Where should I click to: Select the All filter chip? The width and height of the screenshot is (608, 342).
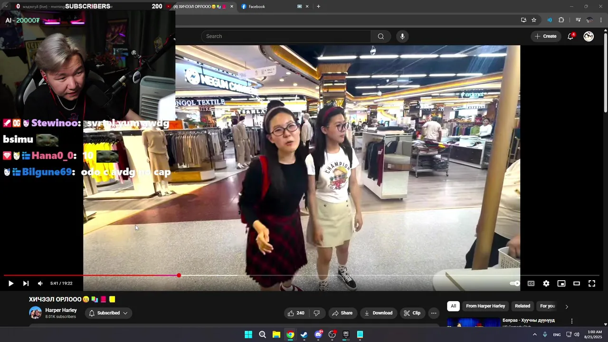click(x=453, y=306)
